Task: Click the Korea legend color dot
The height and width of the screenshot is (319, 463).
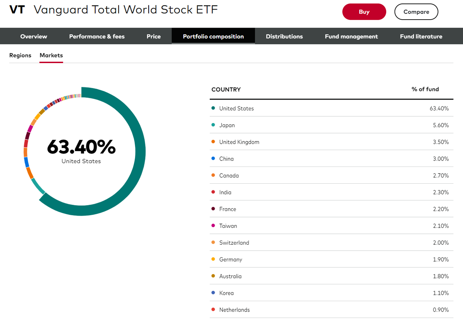Action: coord(213,293)
